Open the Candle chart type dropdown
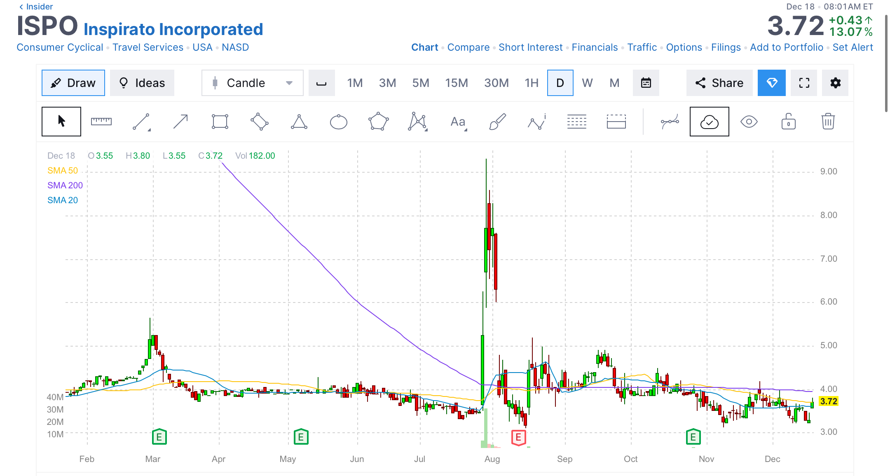 click(x=252, y=83)
